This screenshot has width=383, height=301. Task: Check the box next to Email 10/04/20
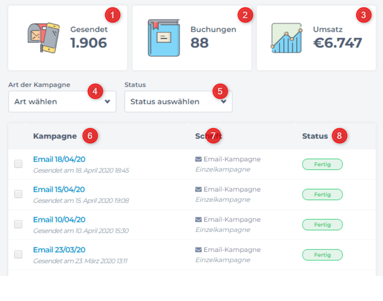[18, 224]
